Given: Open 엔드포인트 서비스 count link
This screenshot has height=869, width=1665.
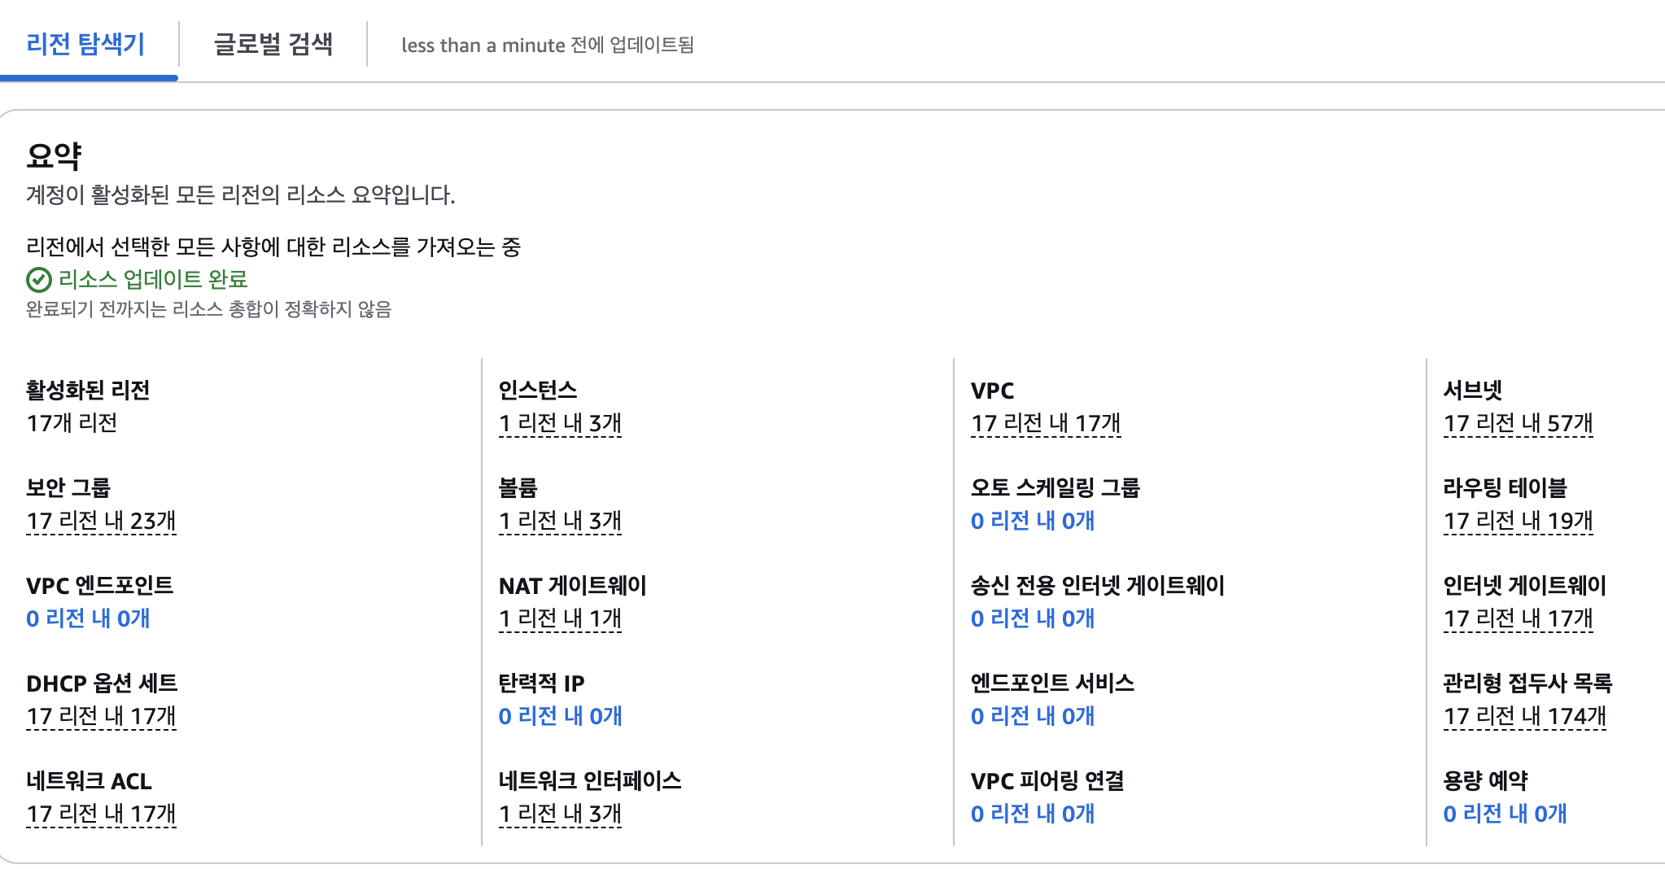Looking at the screenshot, I should [1033, 716].
